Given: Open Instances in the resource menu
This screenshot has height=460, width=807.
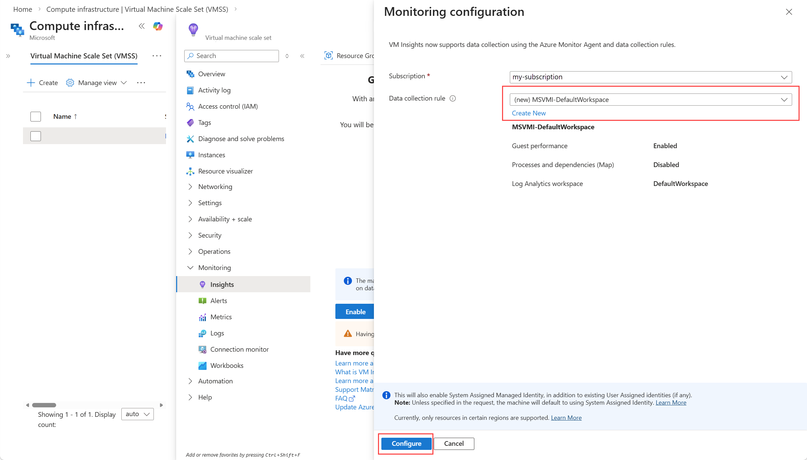Looking at the screenshot, I should coord(211,155).
